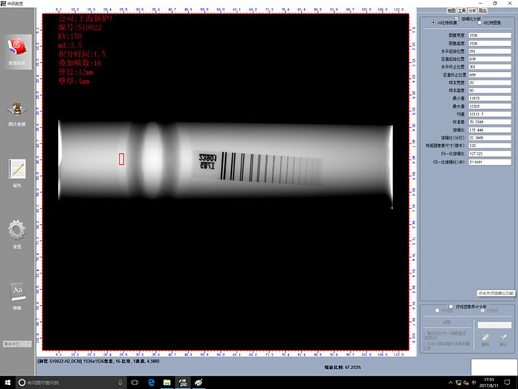Open File Explorer from the taskbar
518x389 pixels.
pos(168,382)
